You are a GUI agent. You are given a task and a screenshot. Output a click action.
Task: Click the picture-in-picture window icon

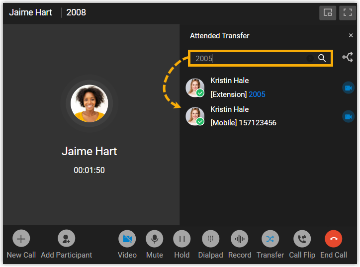click(x=328, y=12)
